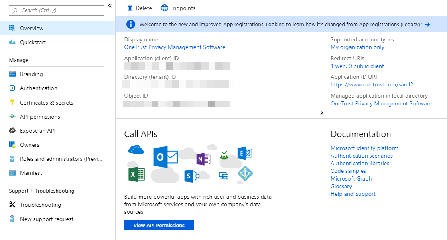Open Endpoints via the globe icon

[x=164, y=8]
